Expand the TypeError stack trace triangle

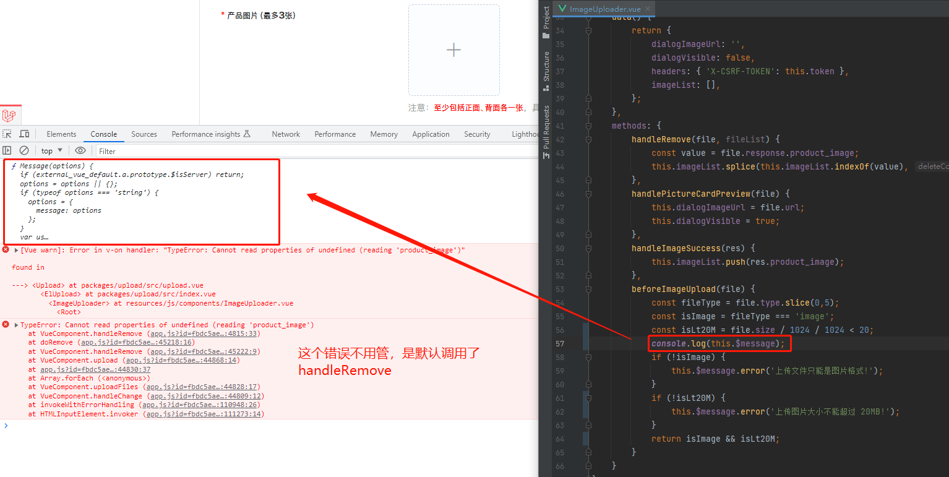point(17,325)
